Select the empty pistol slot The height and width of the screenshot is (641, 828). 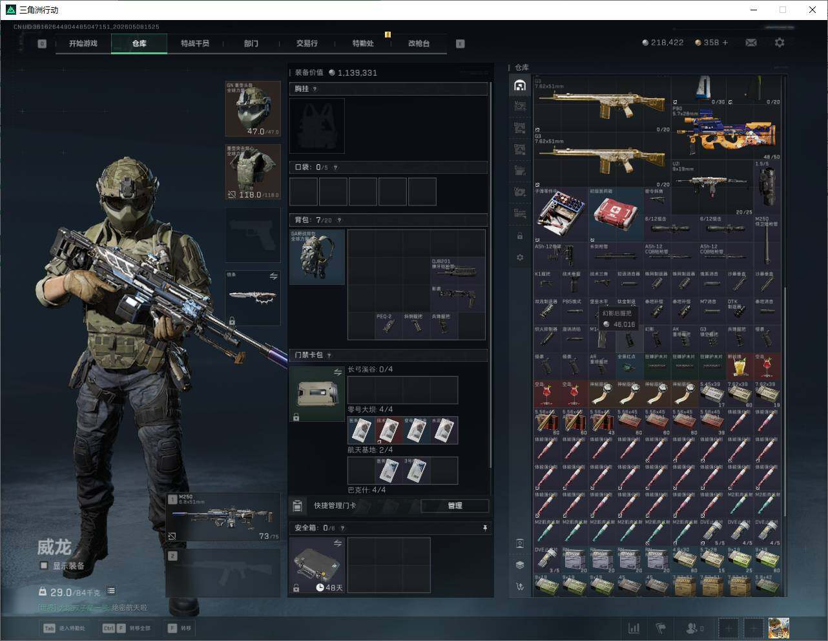point(253,235)
